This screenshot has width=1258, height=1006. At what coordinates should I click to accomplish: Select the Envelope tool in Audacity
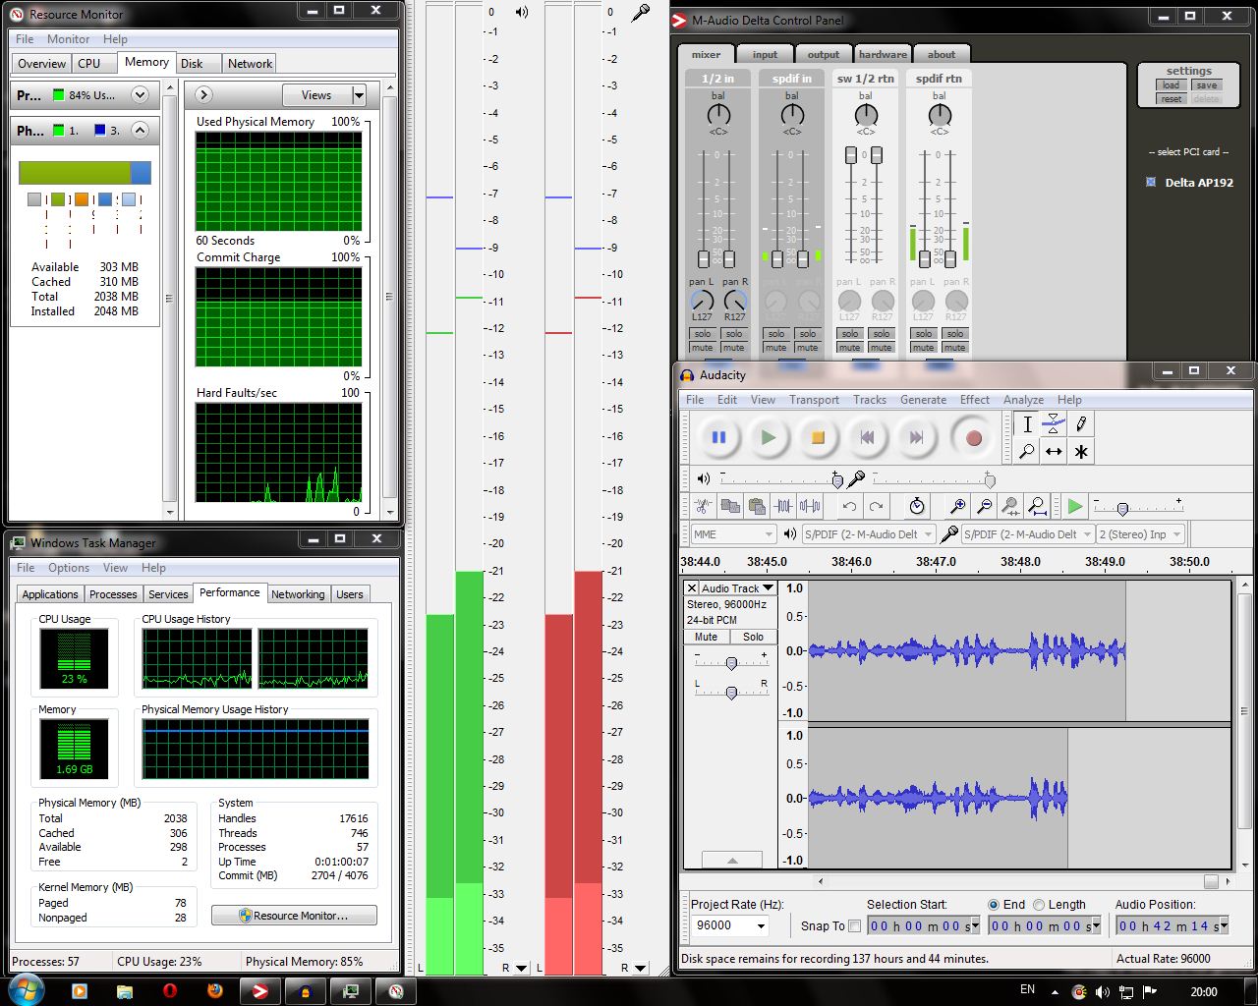tap(1054, 424)
